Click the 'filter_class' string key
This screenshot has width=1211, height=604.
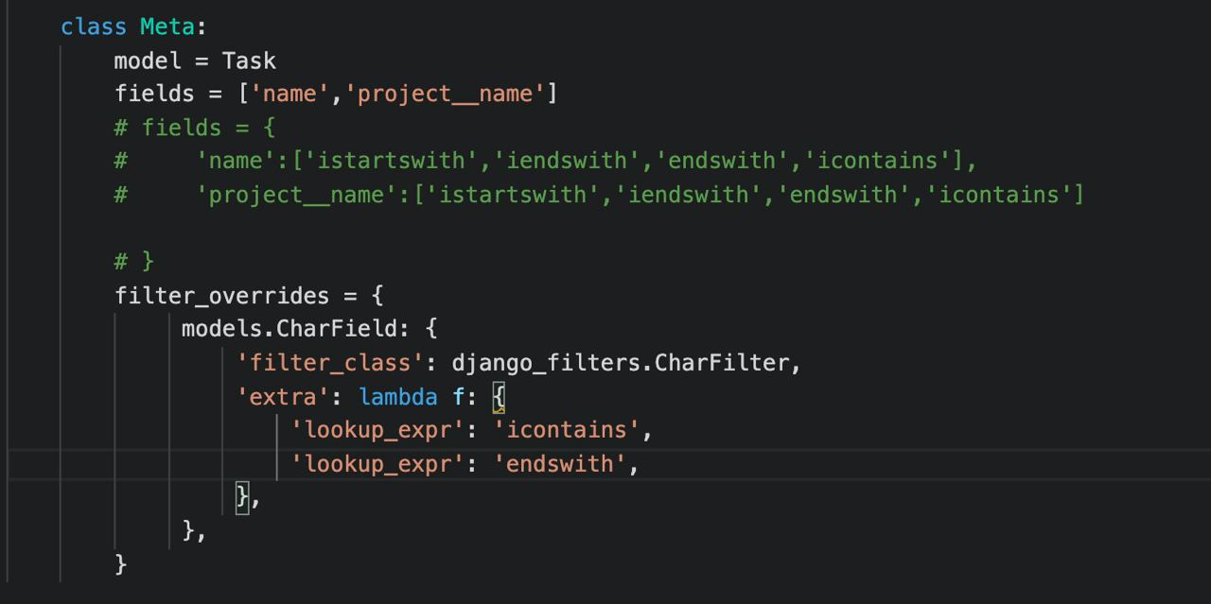[x=330, y=363]
